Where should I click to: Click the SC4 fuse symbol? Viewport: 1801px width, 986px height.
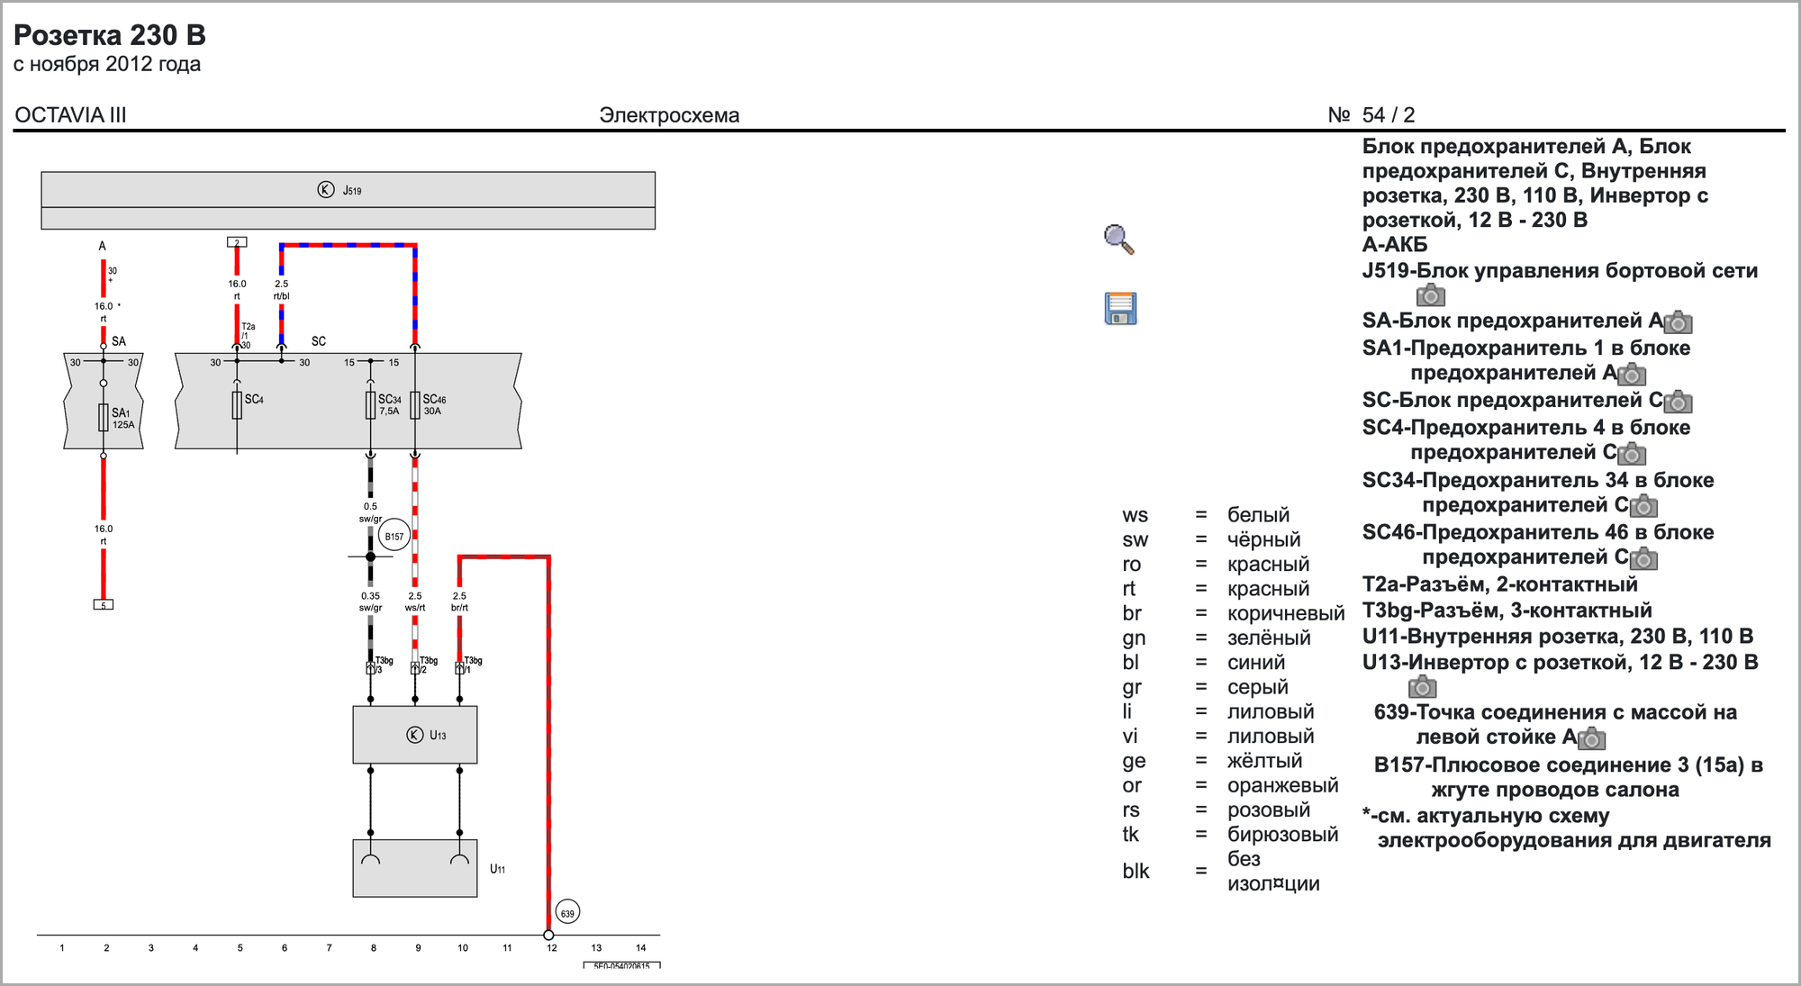click(x=237, y=405)
